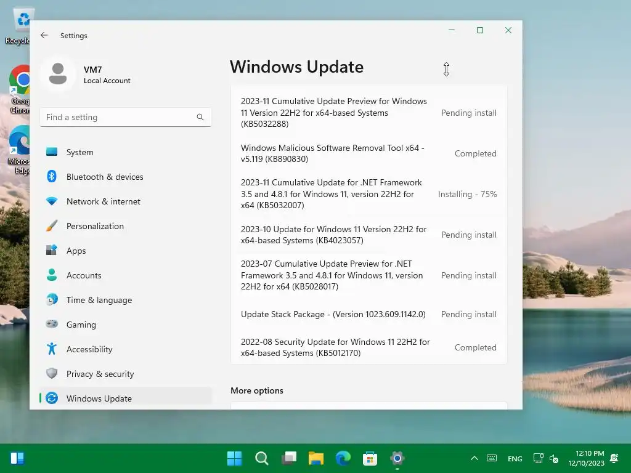Click the Windows Update page title
The height and width of the screenshot is (473, 631).
pos(296,67)
